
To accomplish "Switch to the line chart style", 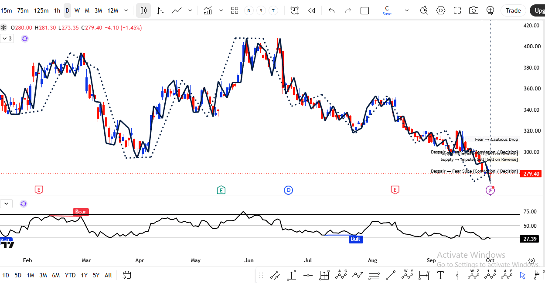I will click(177, 10).
